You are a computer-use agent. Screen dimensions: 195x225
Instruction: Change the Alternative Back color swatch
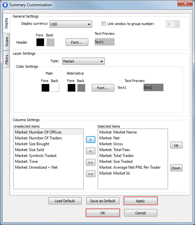[x=81, y=88]
